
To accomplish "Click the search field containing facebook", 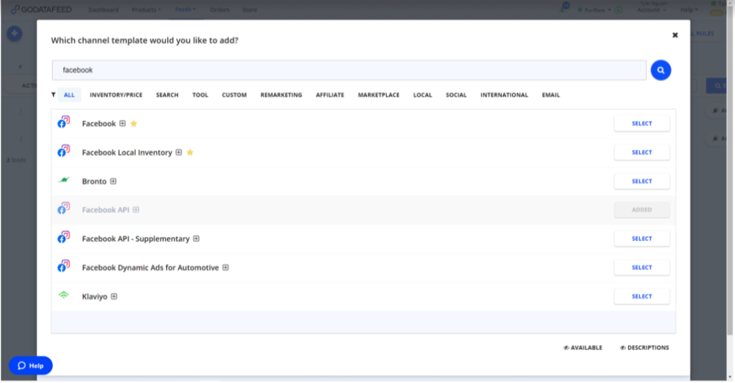I will pos(349,70).
